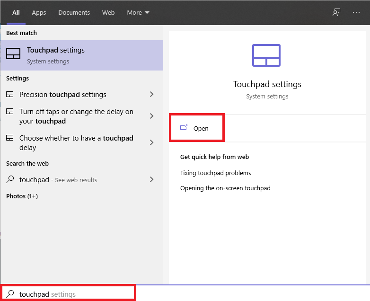Click the Touchpad settings preview title
The width and height of the screenshot is (370, 301).
pyautogui.click(x=267, y=84)
